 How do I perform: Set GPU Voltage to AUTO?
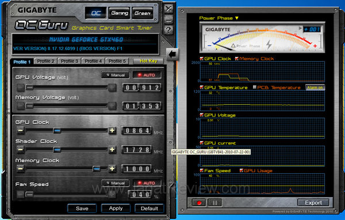pyautogui.click(x=147, y=75)
